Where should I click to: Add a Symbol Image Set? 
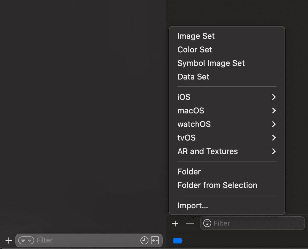click(227, 63)
